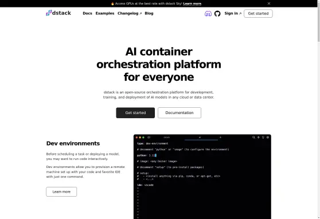
Task: Click the Sign in link
Action: pyautogui.click(x=233, y=13)
